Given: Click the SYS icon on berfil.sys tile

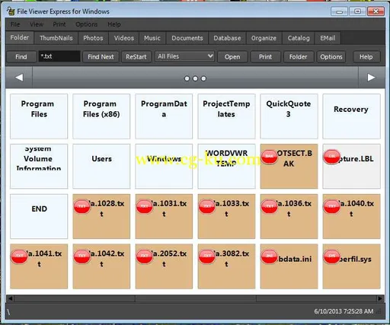Looking at the screenshot, I should coord(332,256).
